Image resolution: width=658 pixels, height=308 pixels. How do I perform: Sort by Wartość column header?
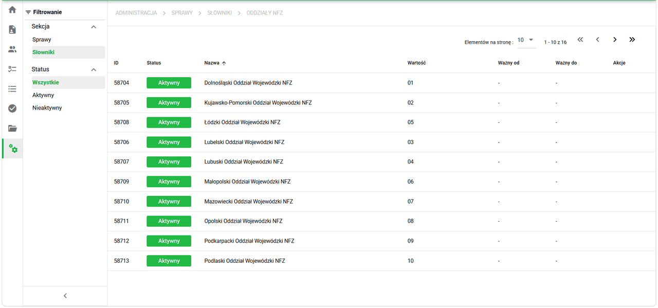(x=416, y=63)
